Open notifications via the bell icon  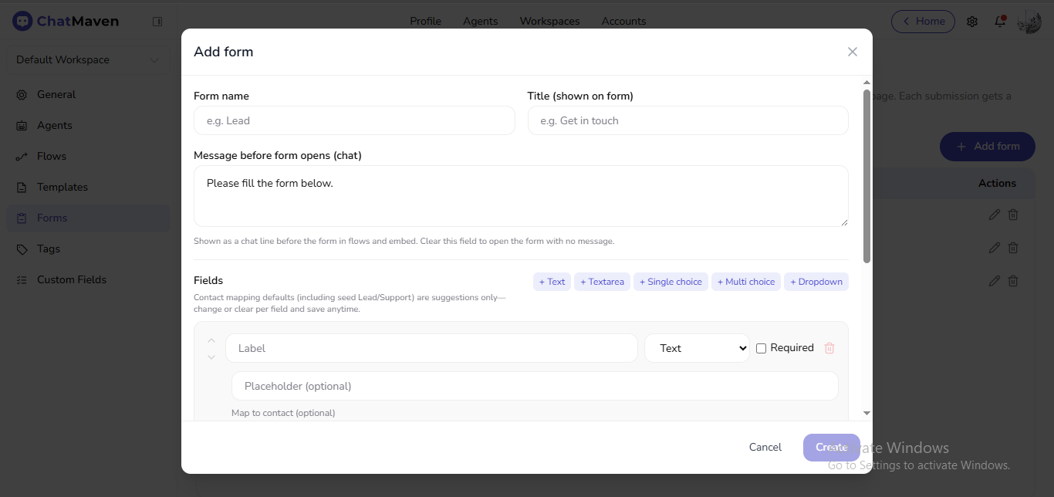[x=999, y=22]
